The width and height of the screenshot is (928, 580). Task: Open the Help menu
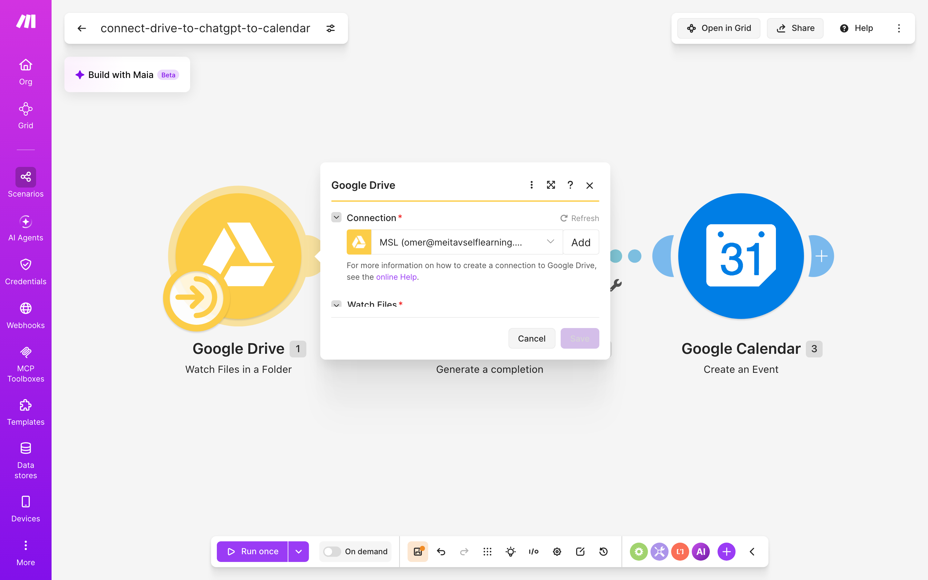856,28
